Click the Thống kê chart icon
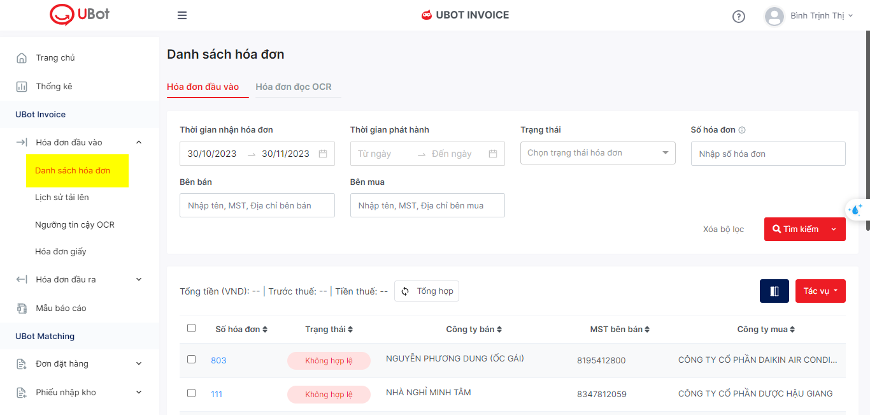This screenshot has width=870, height=415. 22,87
